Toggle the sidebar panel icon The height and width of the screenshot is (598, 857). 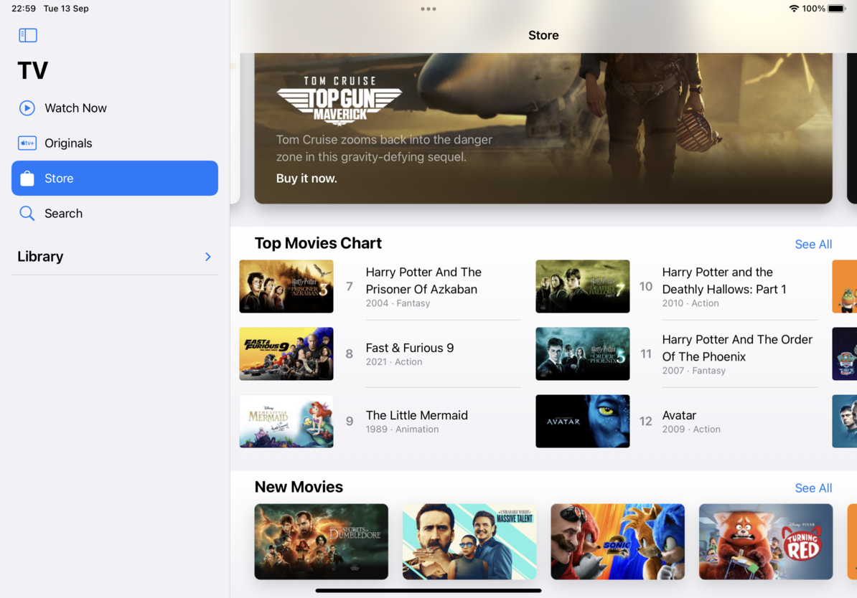(28, 36)
